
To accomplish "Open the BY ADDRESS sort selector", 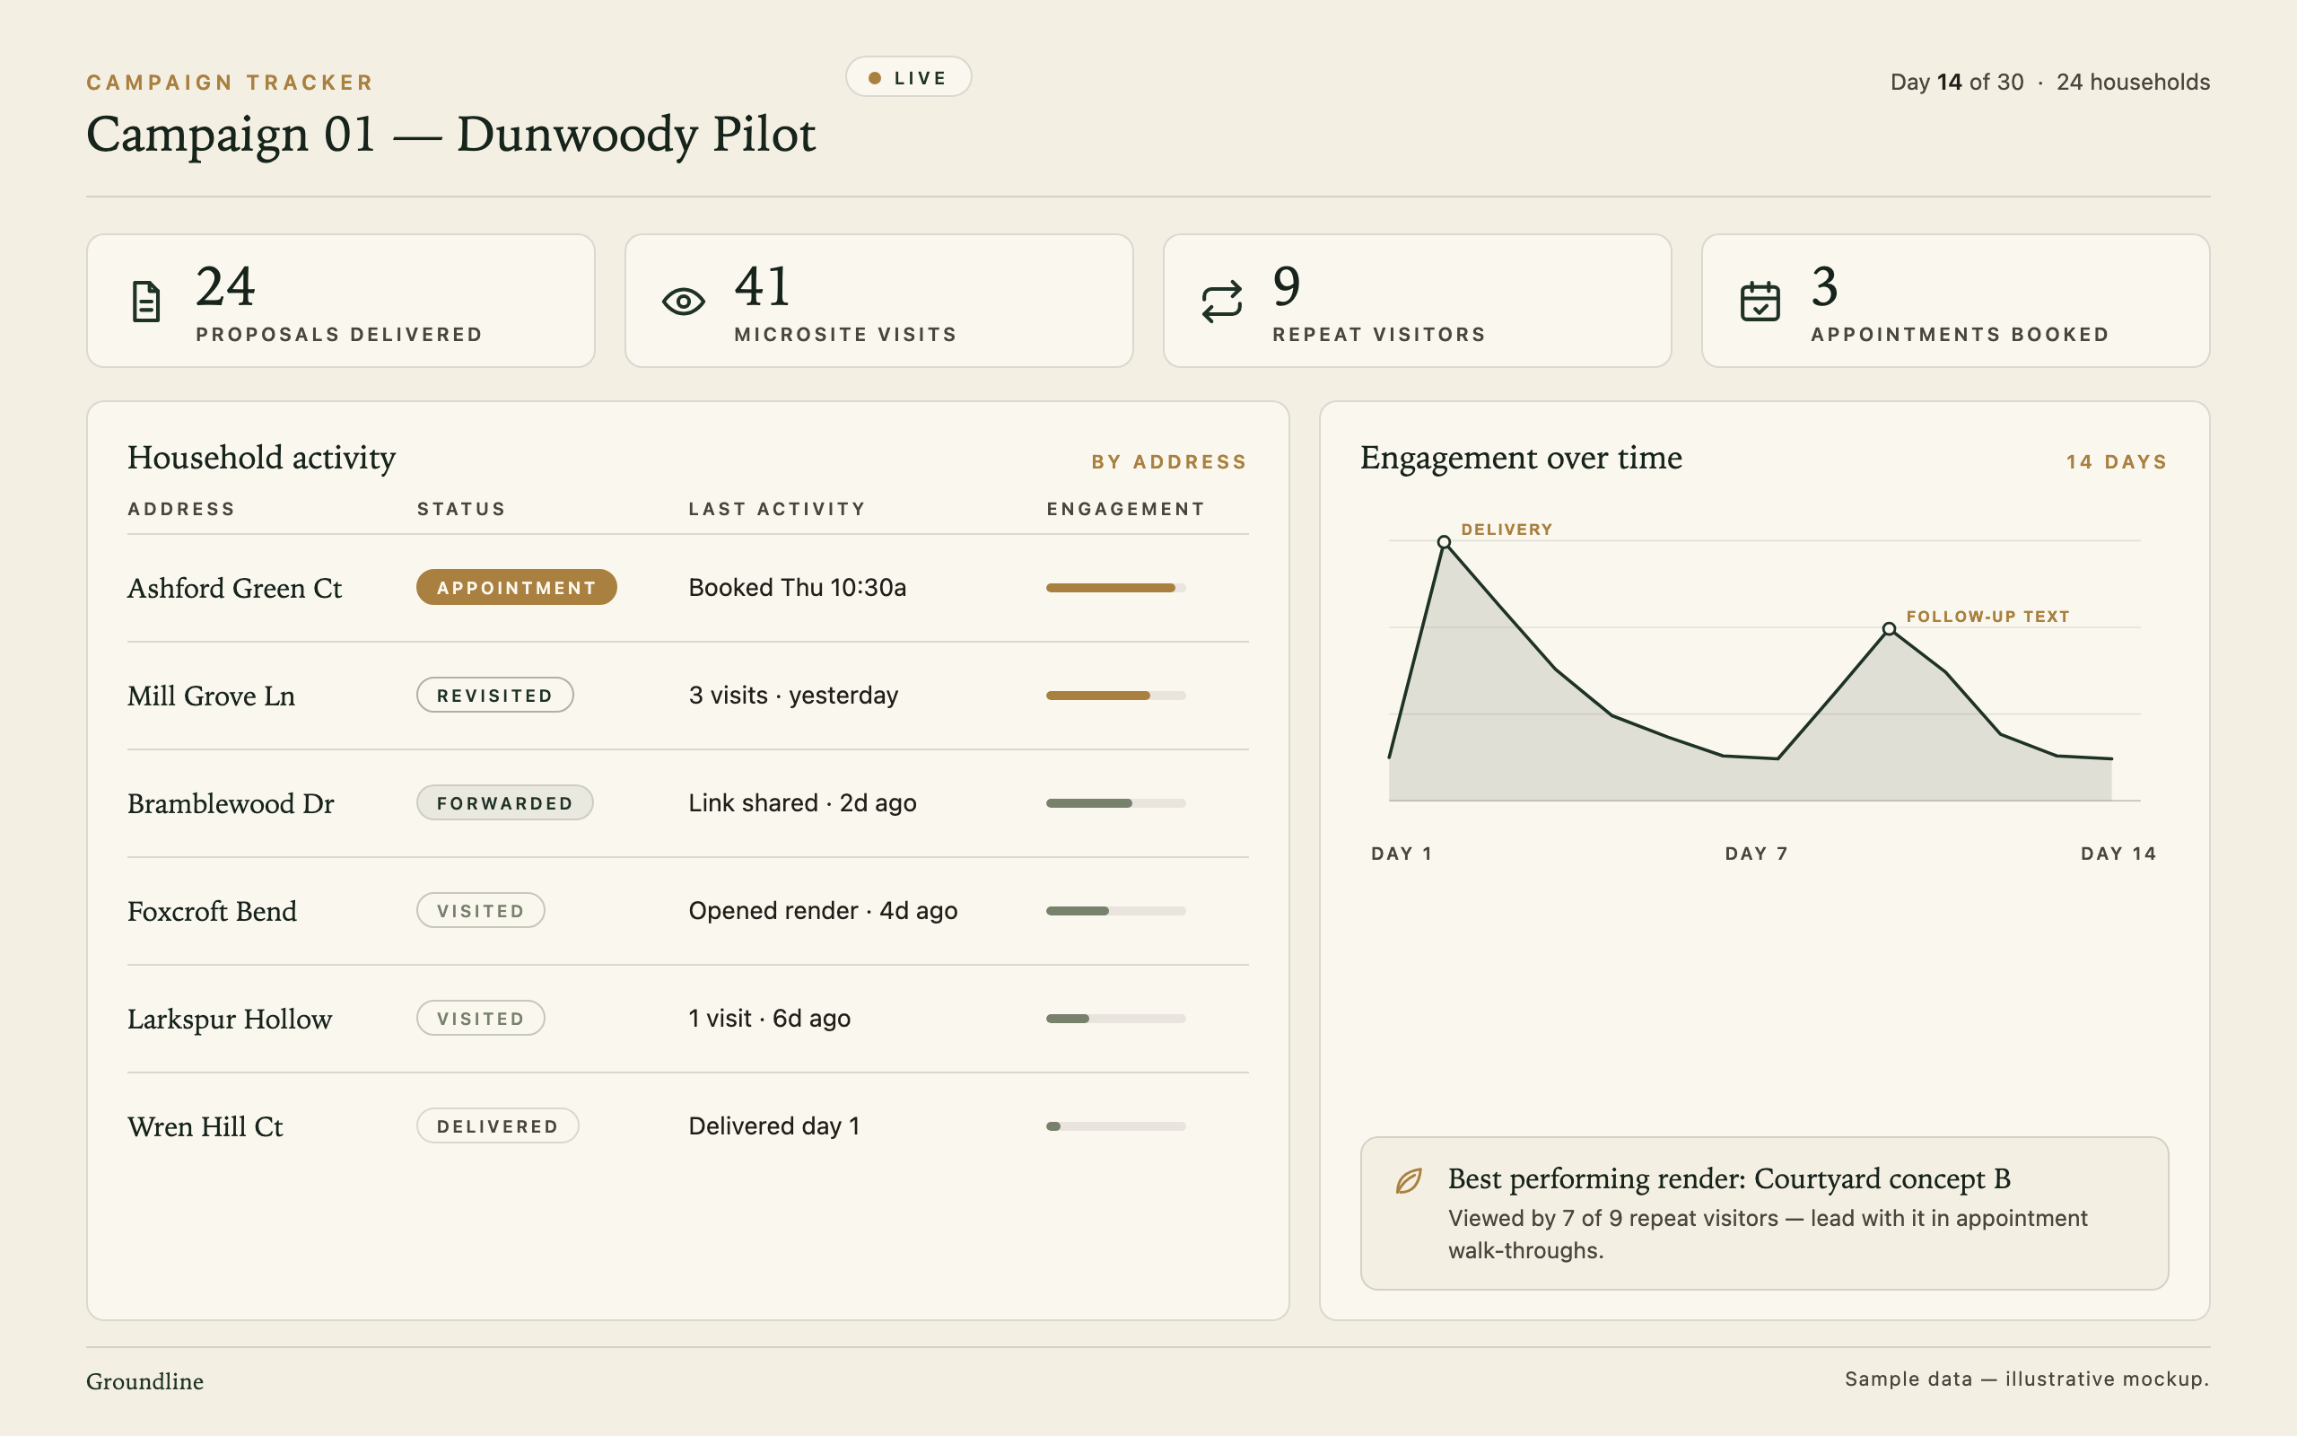I will point(1168,461).
